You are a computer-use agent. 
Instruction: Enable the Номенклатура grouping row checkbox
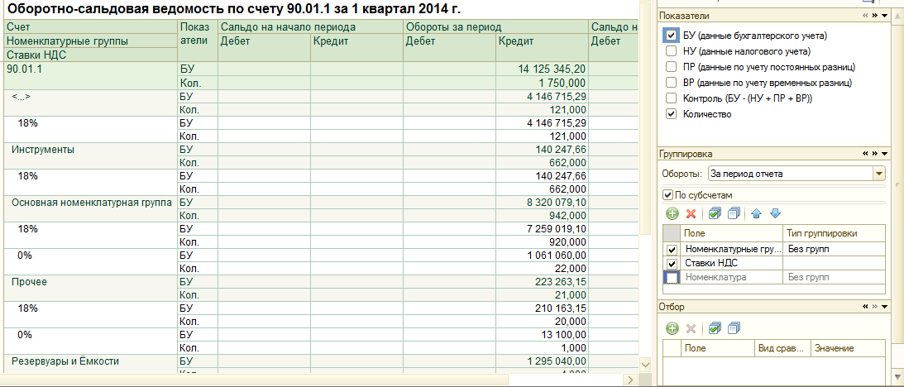(672, 277)
